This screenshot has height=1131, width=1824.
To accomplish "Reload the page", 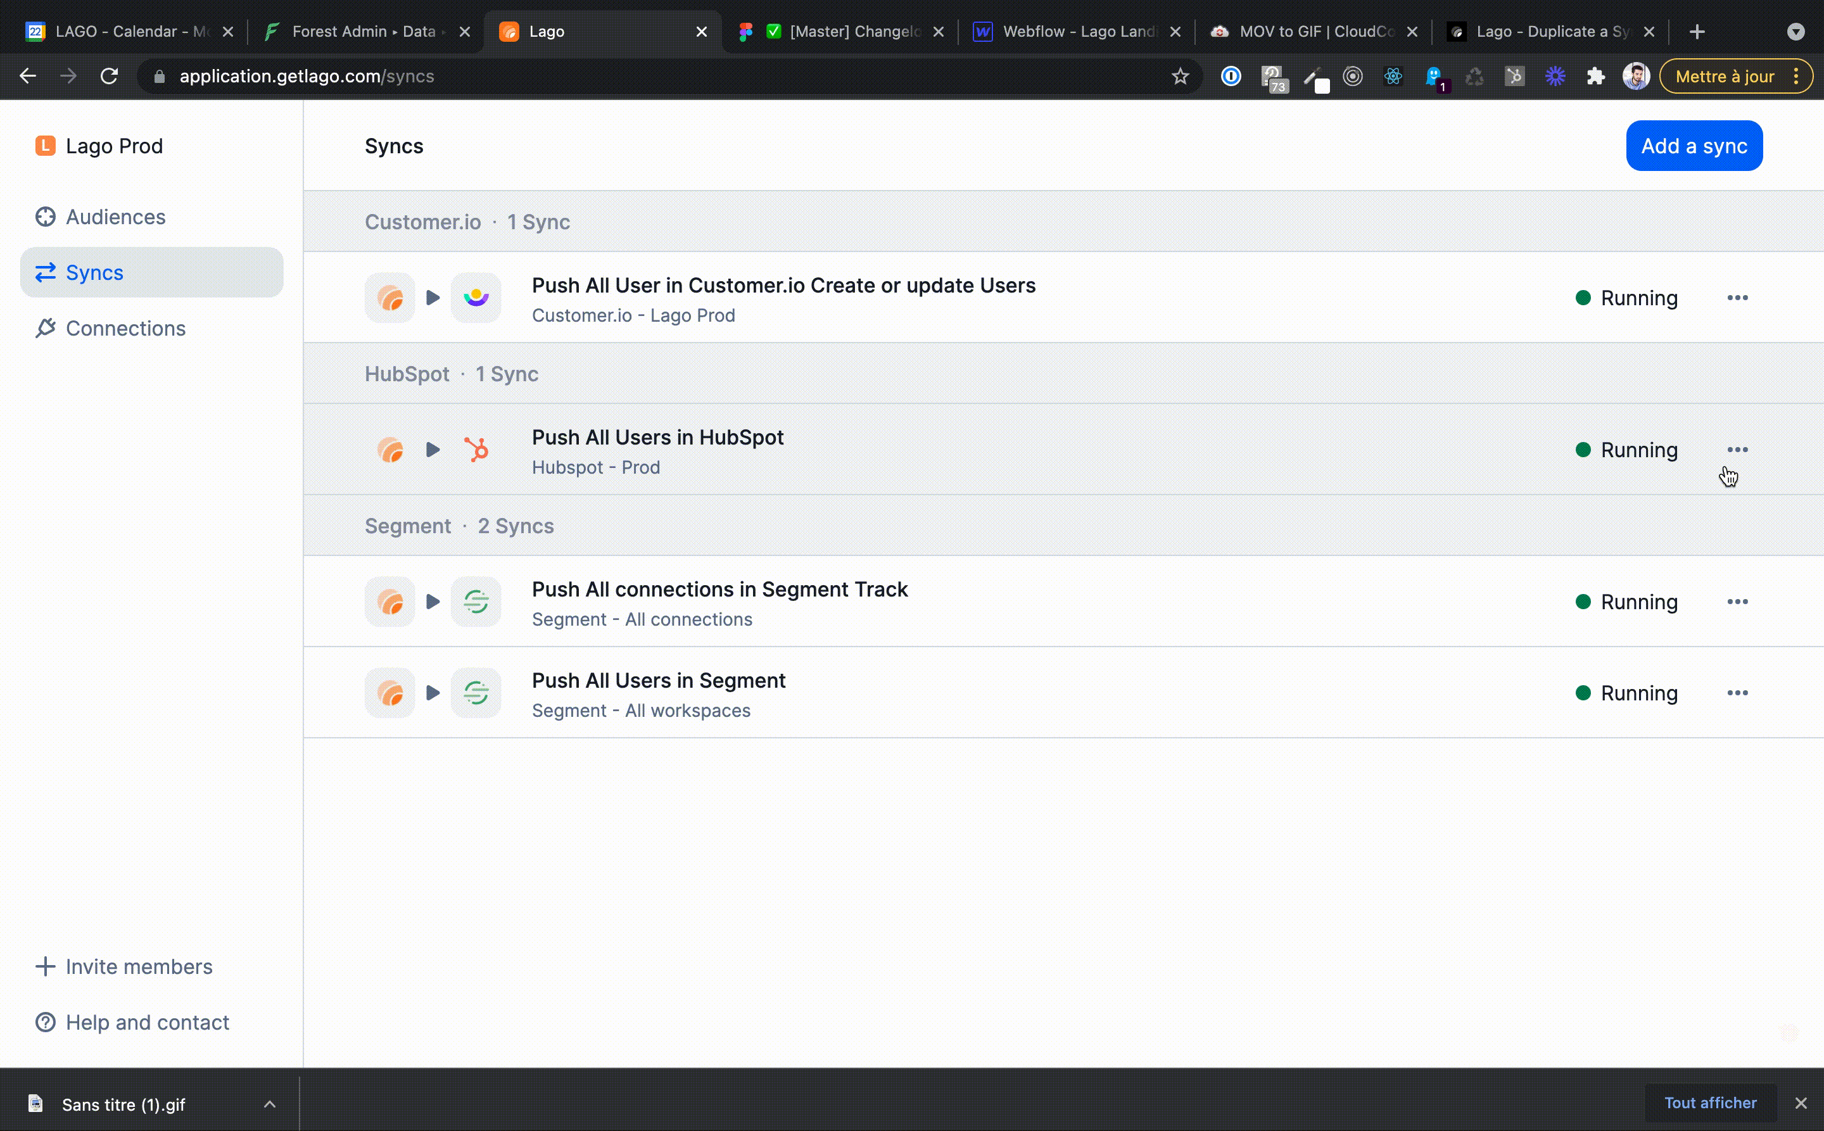I will [x=109, y=76].
